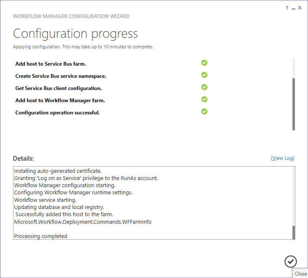This screenshot has height=278, width=308.
Task: Click 'Workflow Manager configuration starting.' line
Action: (x=65, y=185)
